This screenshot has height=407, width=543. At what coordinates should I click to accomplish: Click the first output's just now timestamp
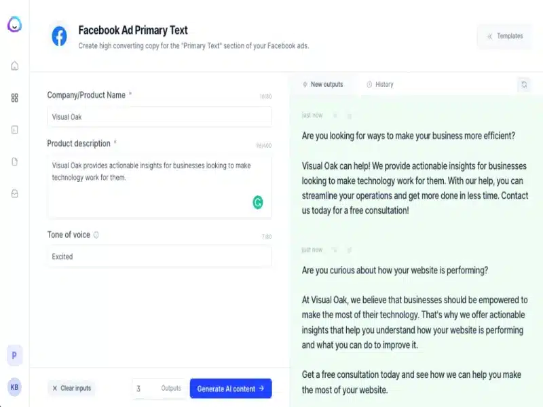point(312,115)
